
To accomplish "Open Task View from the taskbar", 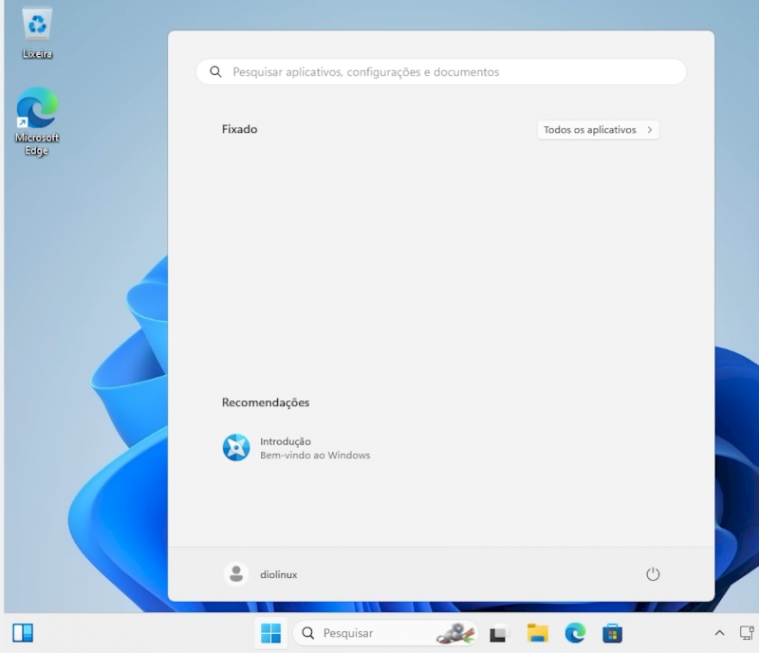I will click(498, 633).
